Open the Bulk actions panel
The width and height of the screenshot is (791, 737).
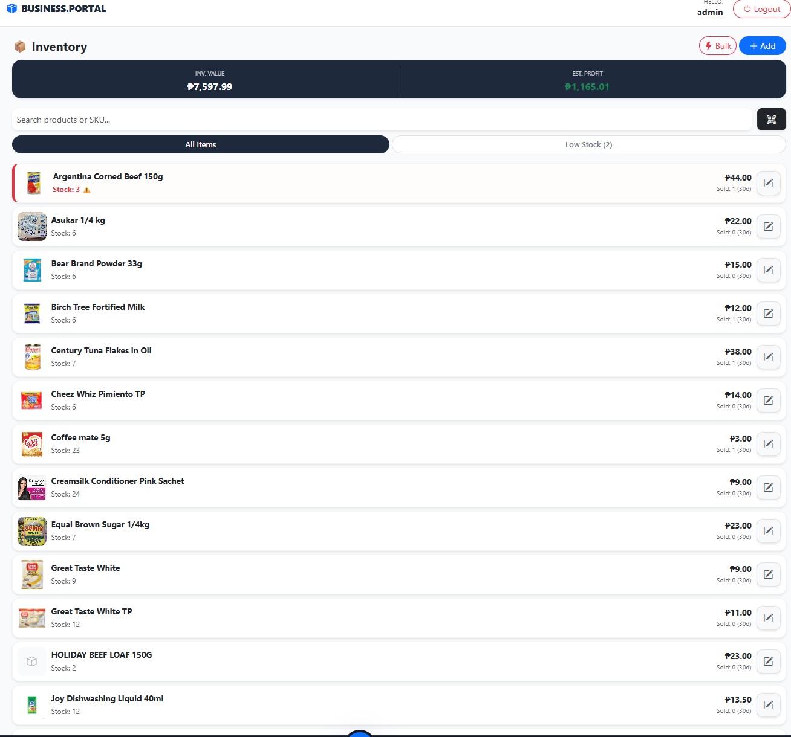717,45
